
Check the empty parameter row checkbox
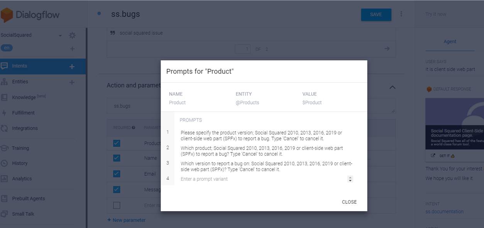pyautogui.click(x=117, y=205)
